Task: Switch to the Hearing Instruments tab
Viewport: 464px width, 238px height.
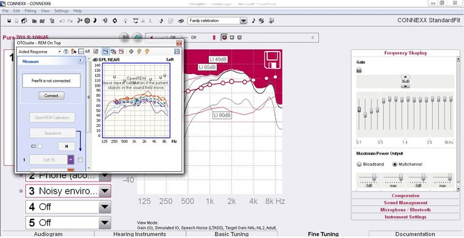Action: [140, 234]
